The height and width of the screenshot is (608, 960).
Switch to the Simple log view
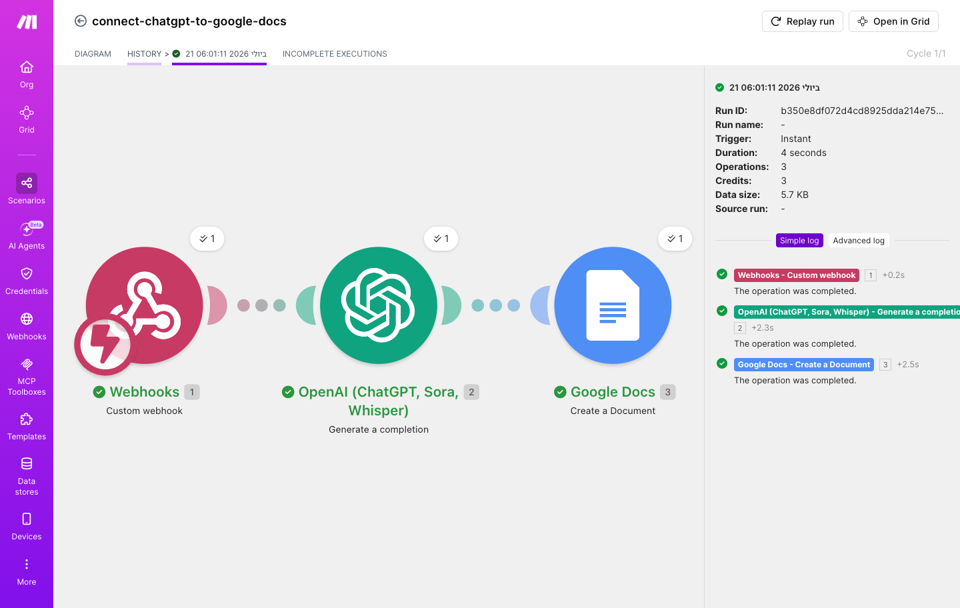coord(799,241)
